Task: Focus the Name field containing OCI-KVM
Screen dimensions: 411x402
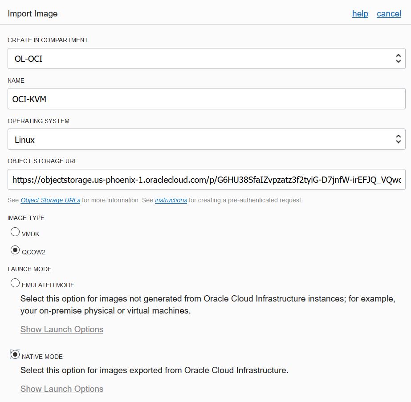Action: click(x=206, y=99)
